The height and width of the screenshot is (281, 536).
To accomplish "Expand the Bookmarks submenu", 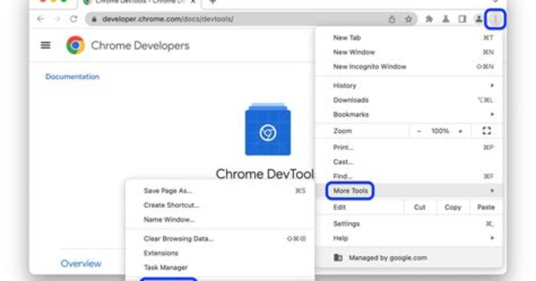I will point(408,114).
